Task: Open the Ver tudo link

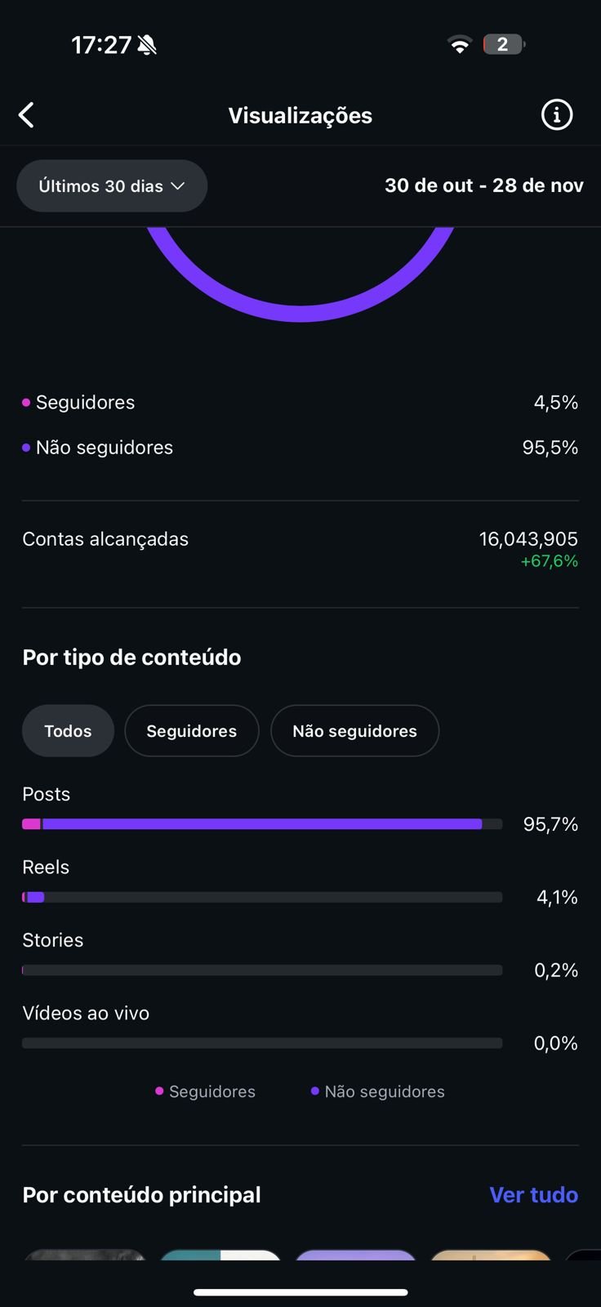Action: pos(533,1195)
